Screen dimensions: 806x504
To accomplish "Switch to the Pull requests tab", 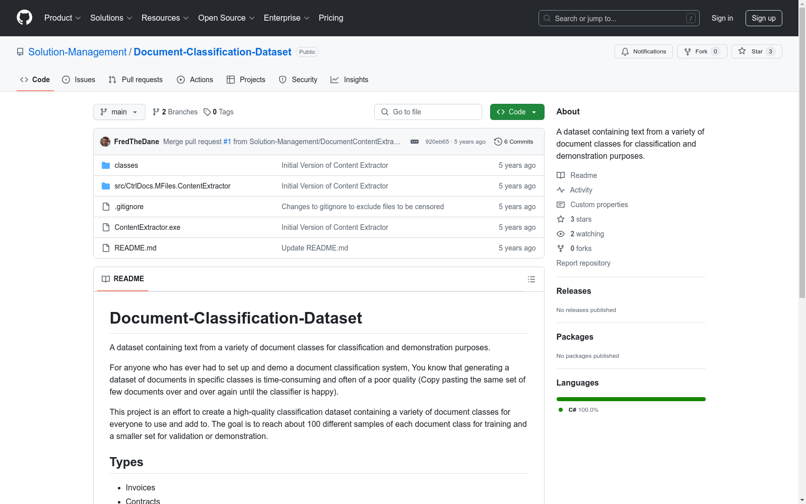I will [136, 80].
